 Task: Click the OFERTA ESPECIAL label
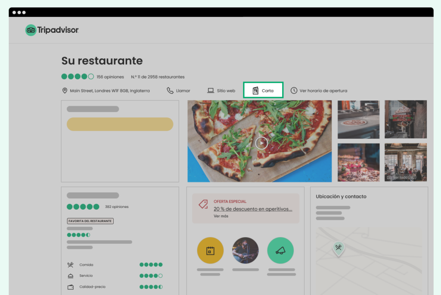click(230, 201)
